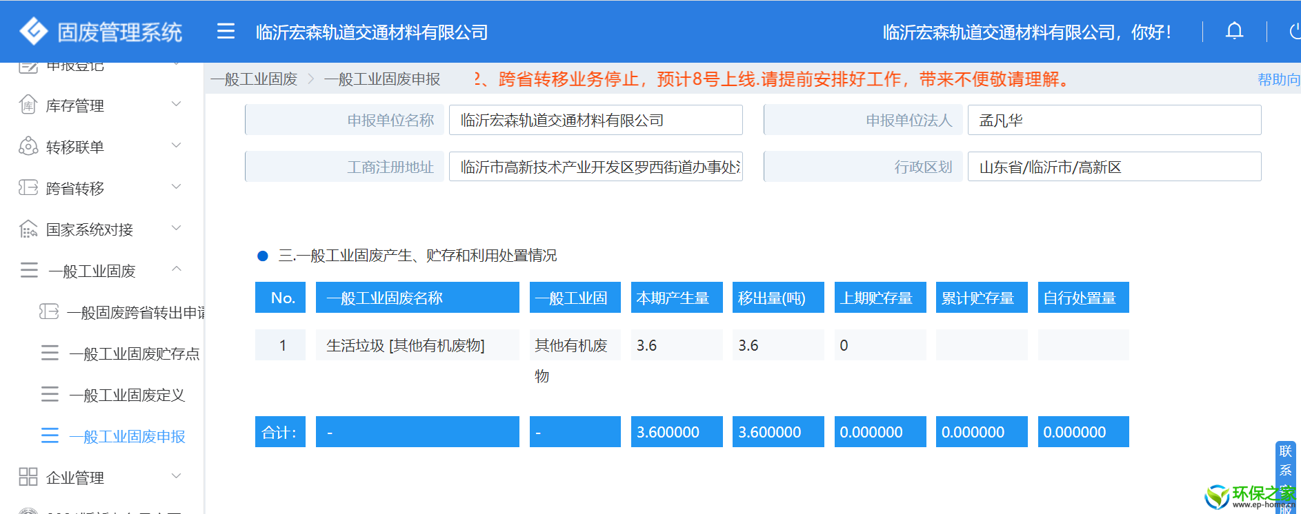The image size is (1301, 514).
Task: Open the notification bell icon
Action: tap(1234, 31)
